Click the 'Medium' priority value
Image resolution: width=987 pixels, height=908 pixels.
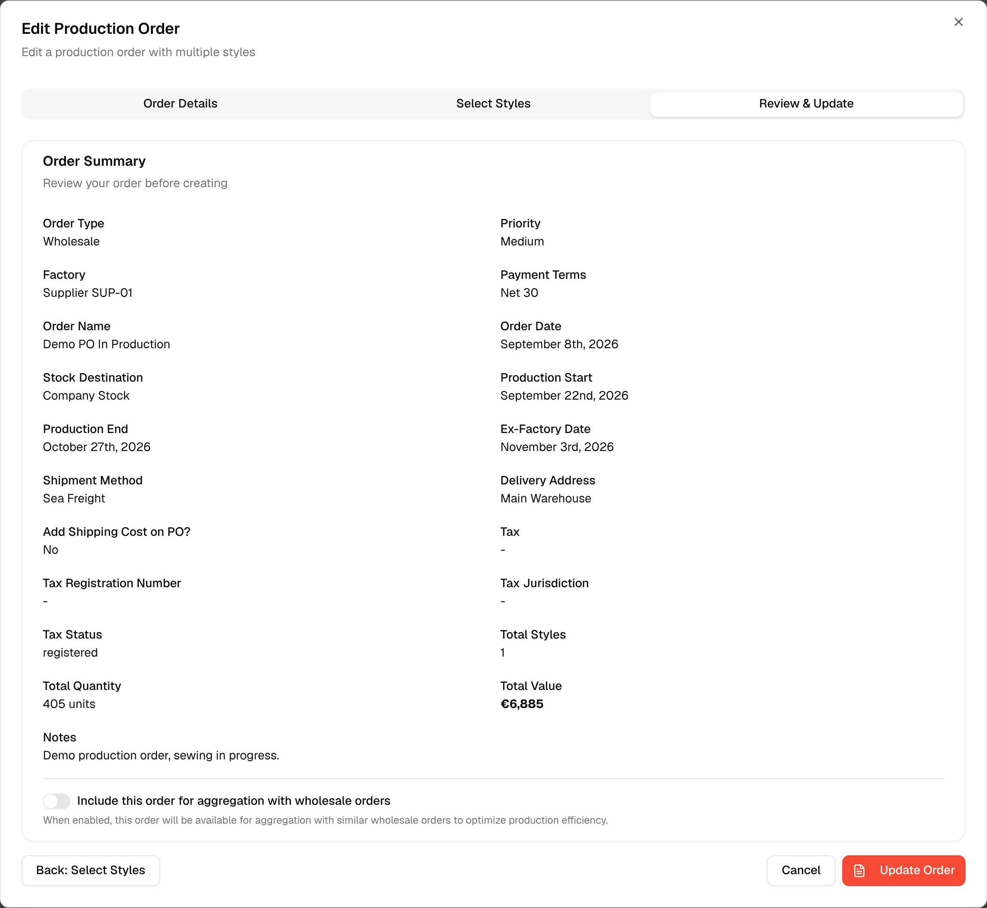tap(522, 242)
